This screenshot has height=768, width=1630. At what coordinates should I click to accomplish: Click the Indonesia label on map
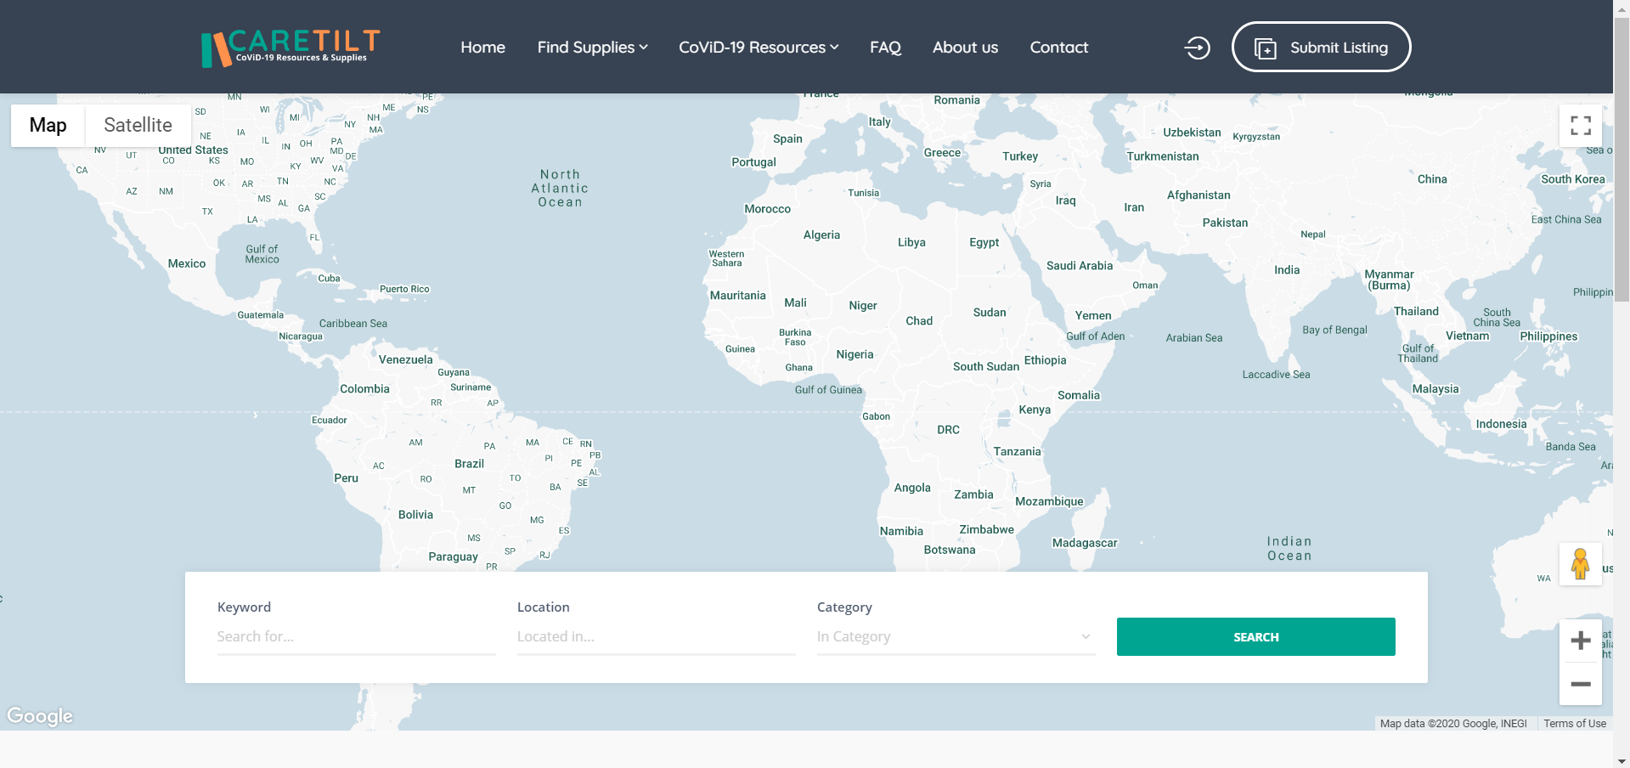pyautogui.click(x=1501, y=425)
